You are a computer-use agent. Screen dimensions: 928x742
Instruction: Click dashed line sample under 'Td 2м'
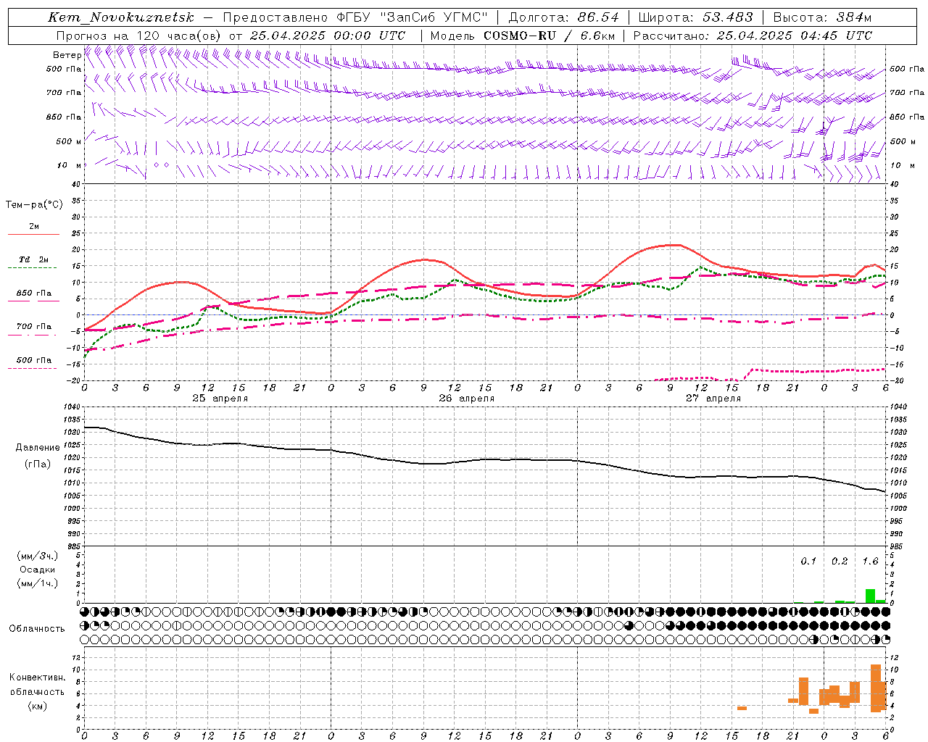coord(33,268)
